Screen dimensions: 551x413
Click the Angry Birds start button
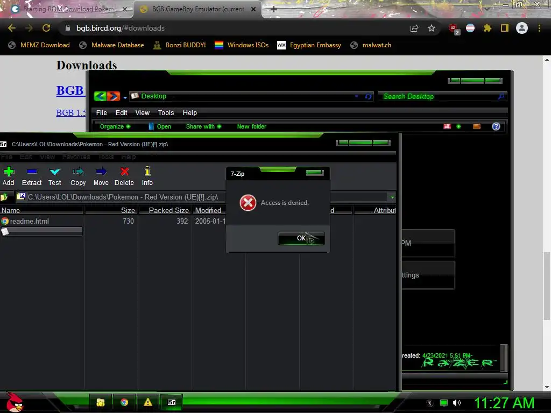point(14,402)
